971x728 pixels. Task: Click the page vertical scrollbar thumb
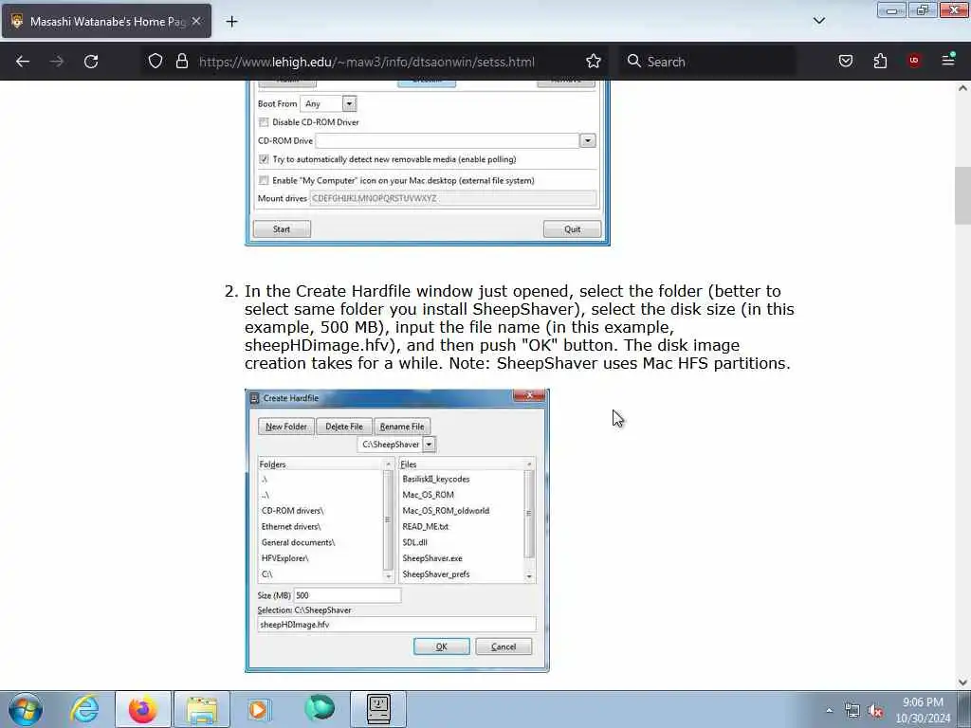click(x=962, y=195)
